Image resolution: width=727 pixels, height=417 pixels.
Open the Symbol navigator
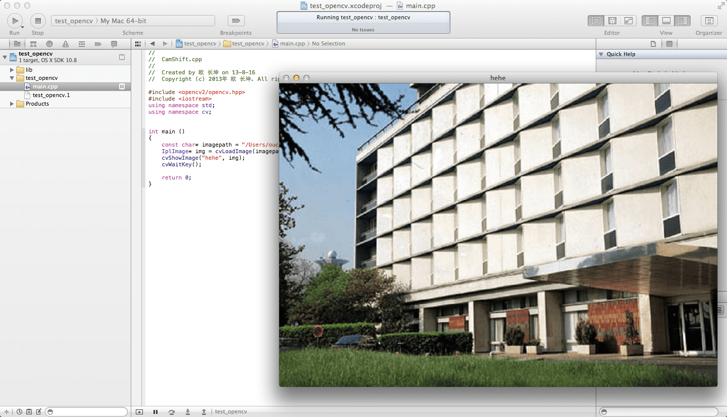33,44
